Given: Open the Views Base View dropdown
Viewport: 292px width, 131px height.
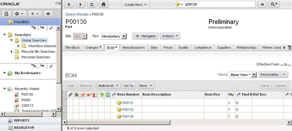Looking at the screenshot, I should pos(254,75).
